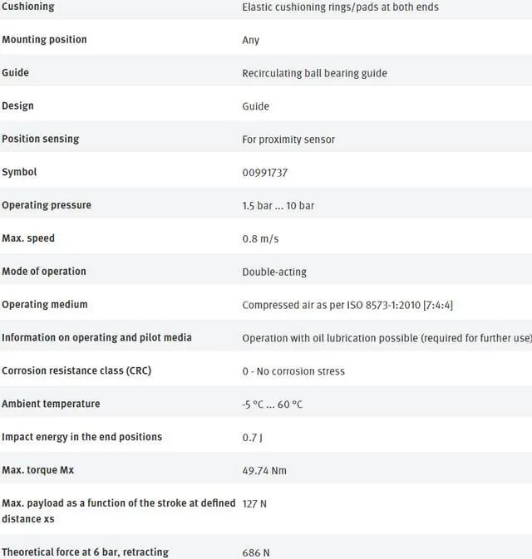Click the Cushioning label
The image size is (532, 559).
point(28,7)
